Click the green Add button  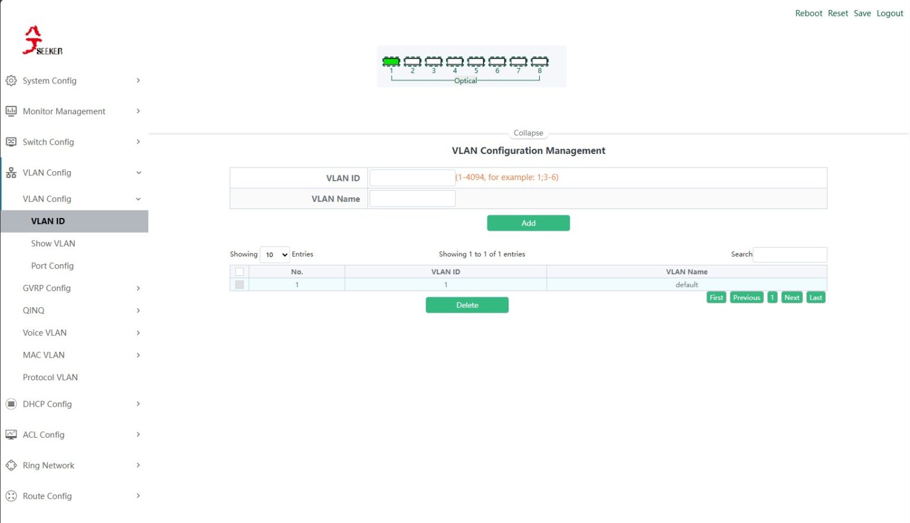[x=528, y=223]
